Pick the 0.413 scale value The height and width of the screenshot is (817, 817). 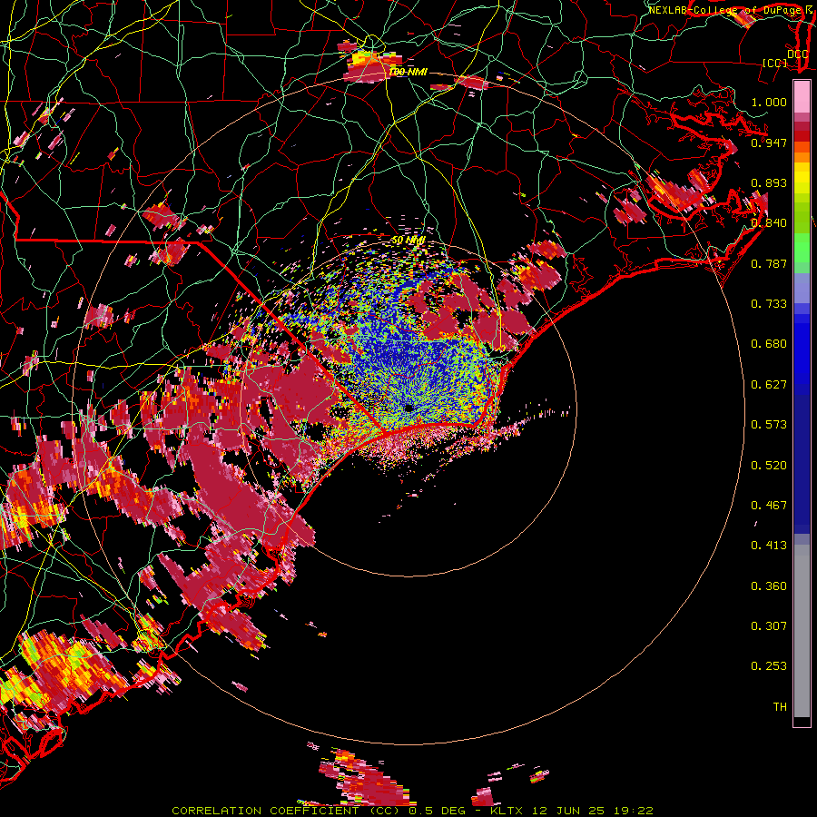[x=769, y=546]
